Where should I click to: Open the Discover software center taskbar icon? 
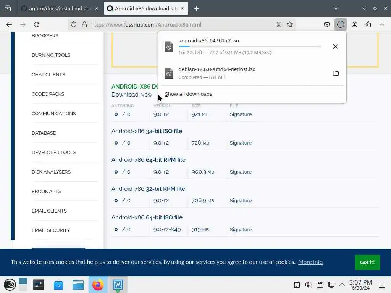[58, 285]
